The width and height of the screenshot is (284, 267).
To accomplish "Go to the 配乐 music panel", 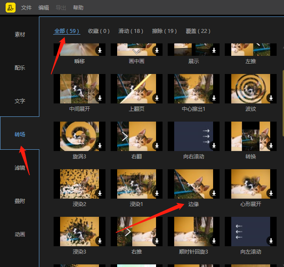I will coord(20,68).
